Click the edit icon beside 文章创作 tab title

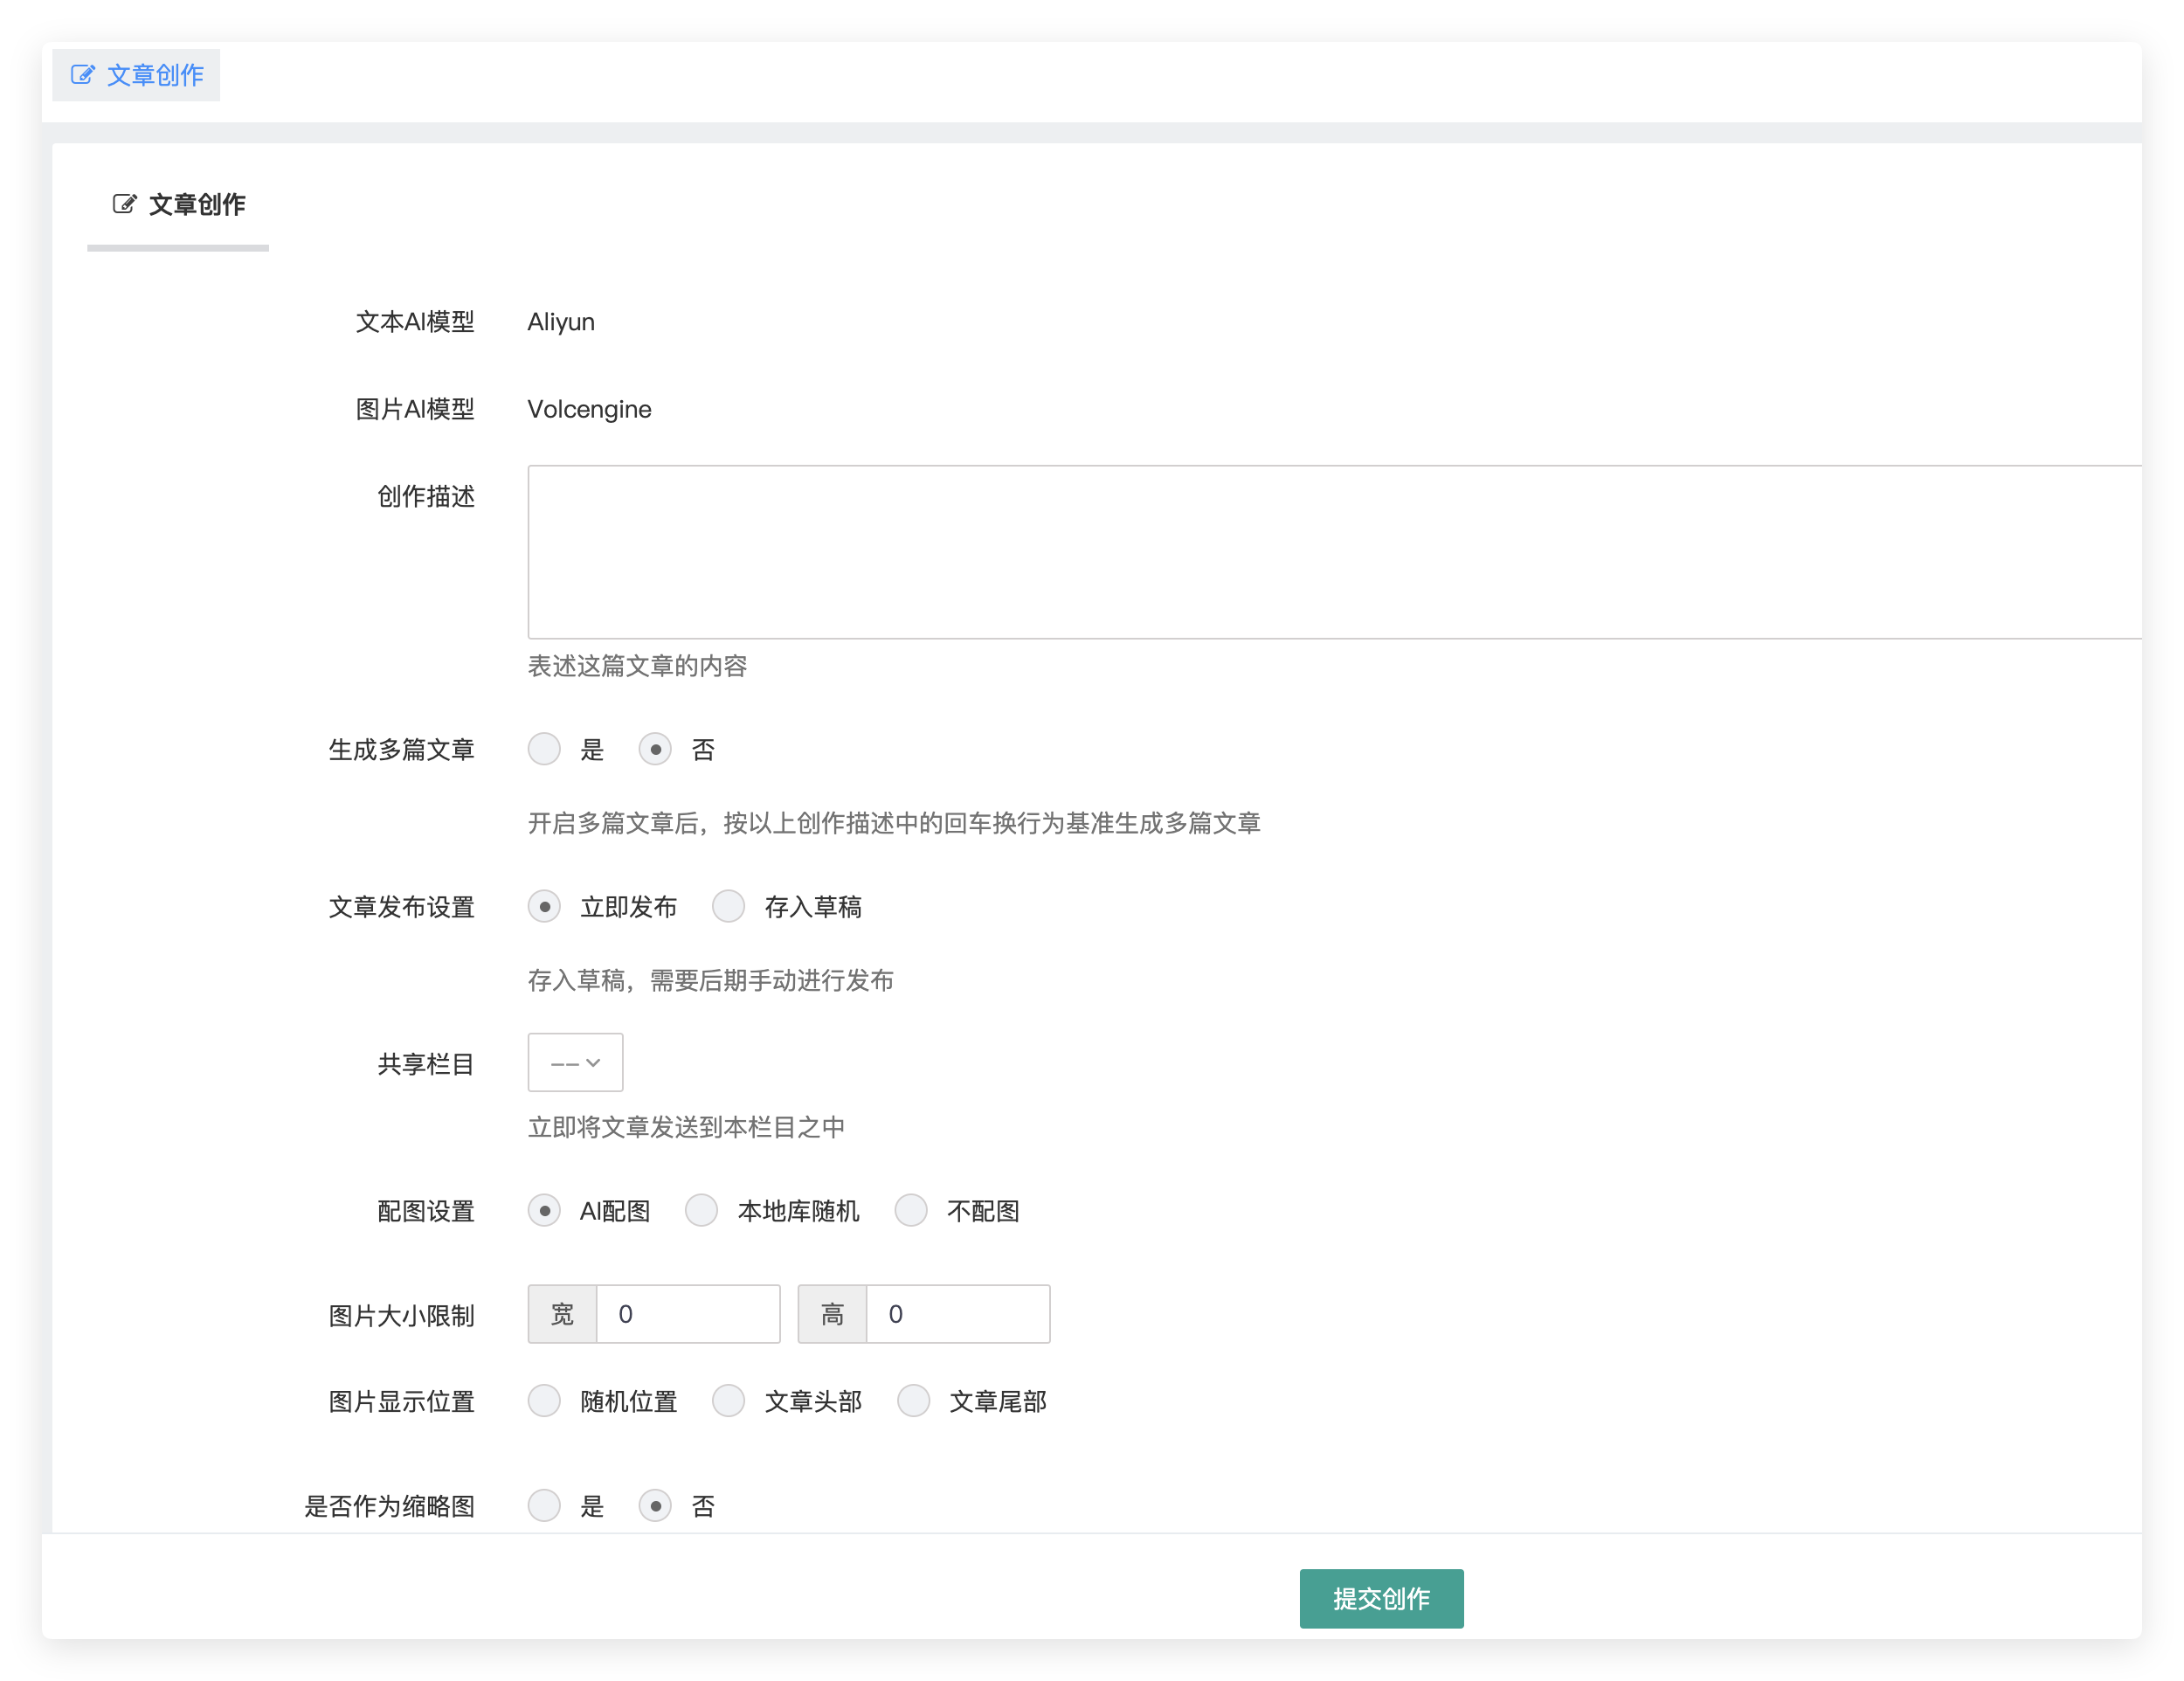[x=122, y=204]
